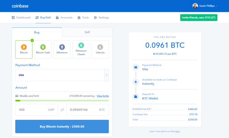Click the BTC Wallet deposit text
Image resolution: width=229 pixels, height=138 pixels.
coord(150,98)
